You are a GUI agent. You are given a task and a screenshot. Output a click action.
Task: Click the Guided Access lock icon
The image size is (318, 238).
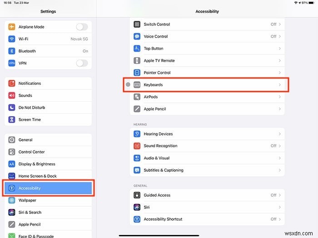tap(137, 195)
